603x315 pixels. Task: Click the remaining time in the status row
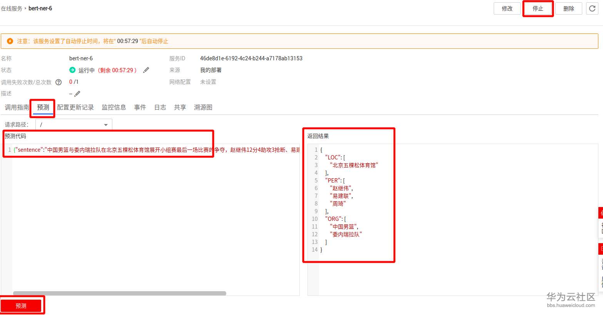(117, 70)
